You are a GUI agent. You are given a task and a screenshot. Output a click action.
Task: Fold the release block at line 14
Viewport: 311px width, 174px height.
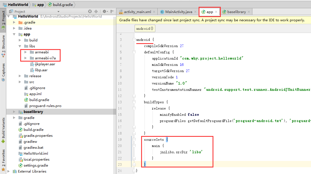pyautogui.click(x=134, y=108)
